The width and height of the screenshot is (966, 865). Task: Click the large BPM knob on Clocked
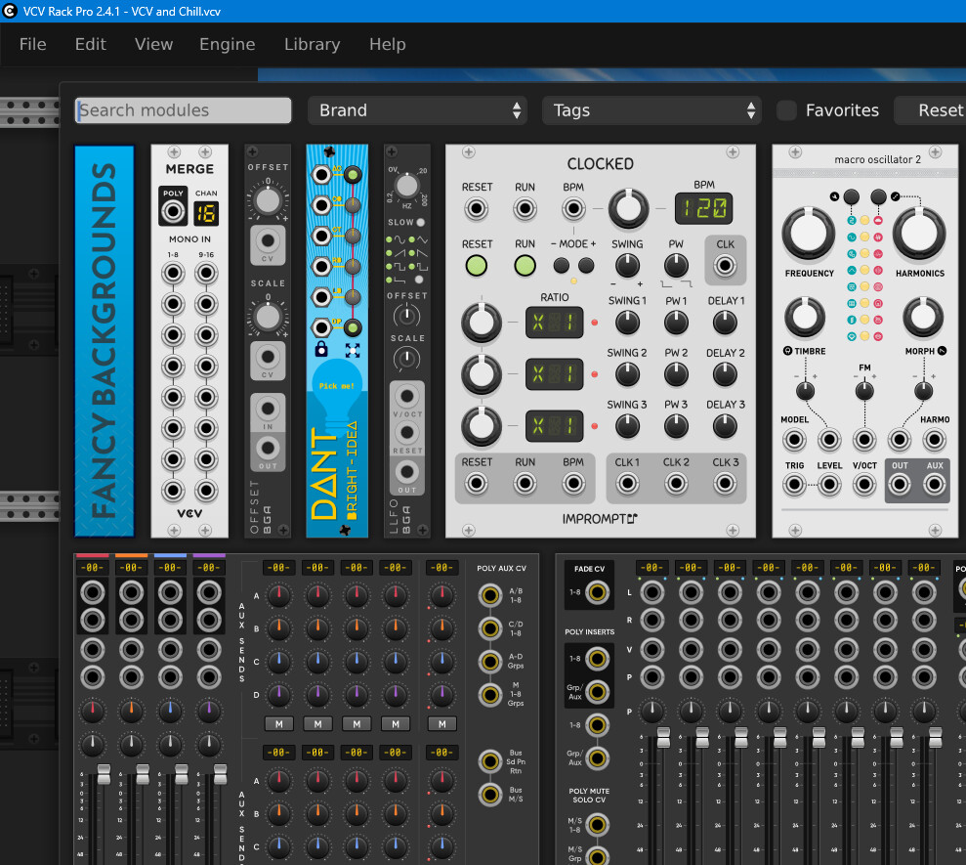tap(628, 208)
